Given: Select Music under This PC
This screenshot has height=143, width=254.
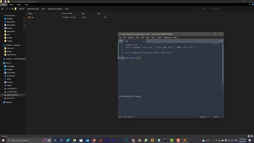Looking at the screenshot, I should pyautogui.click(x=9, y=79).
